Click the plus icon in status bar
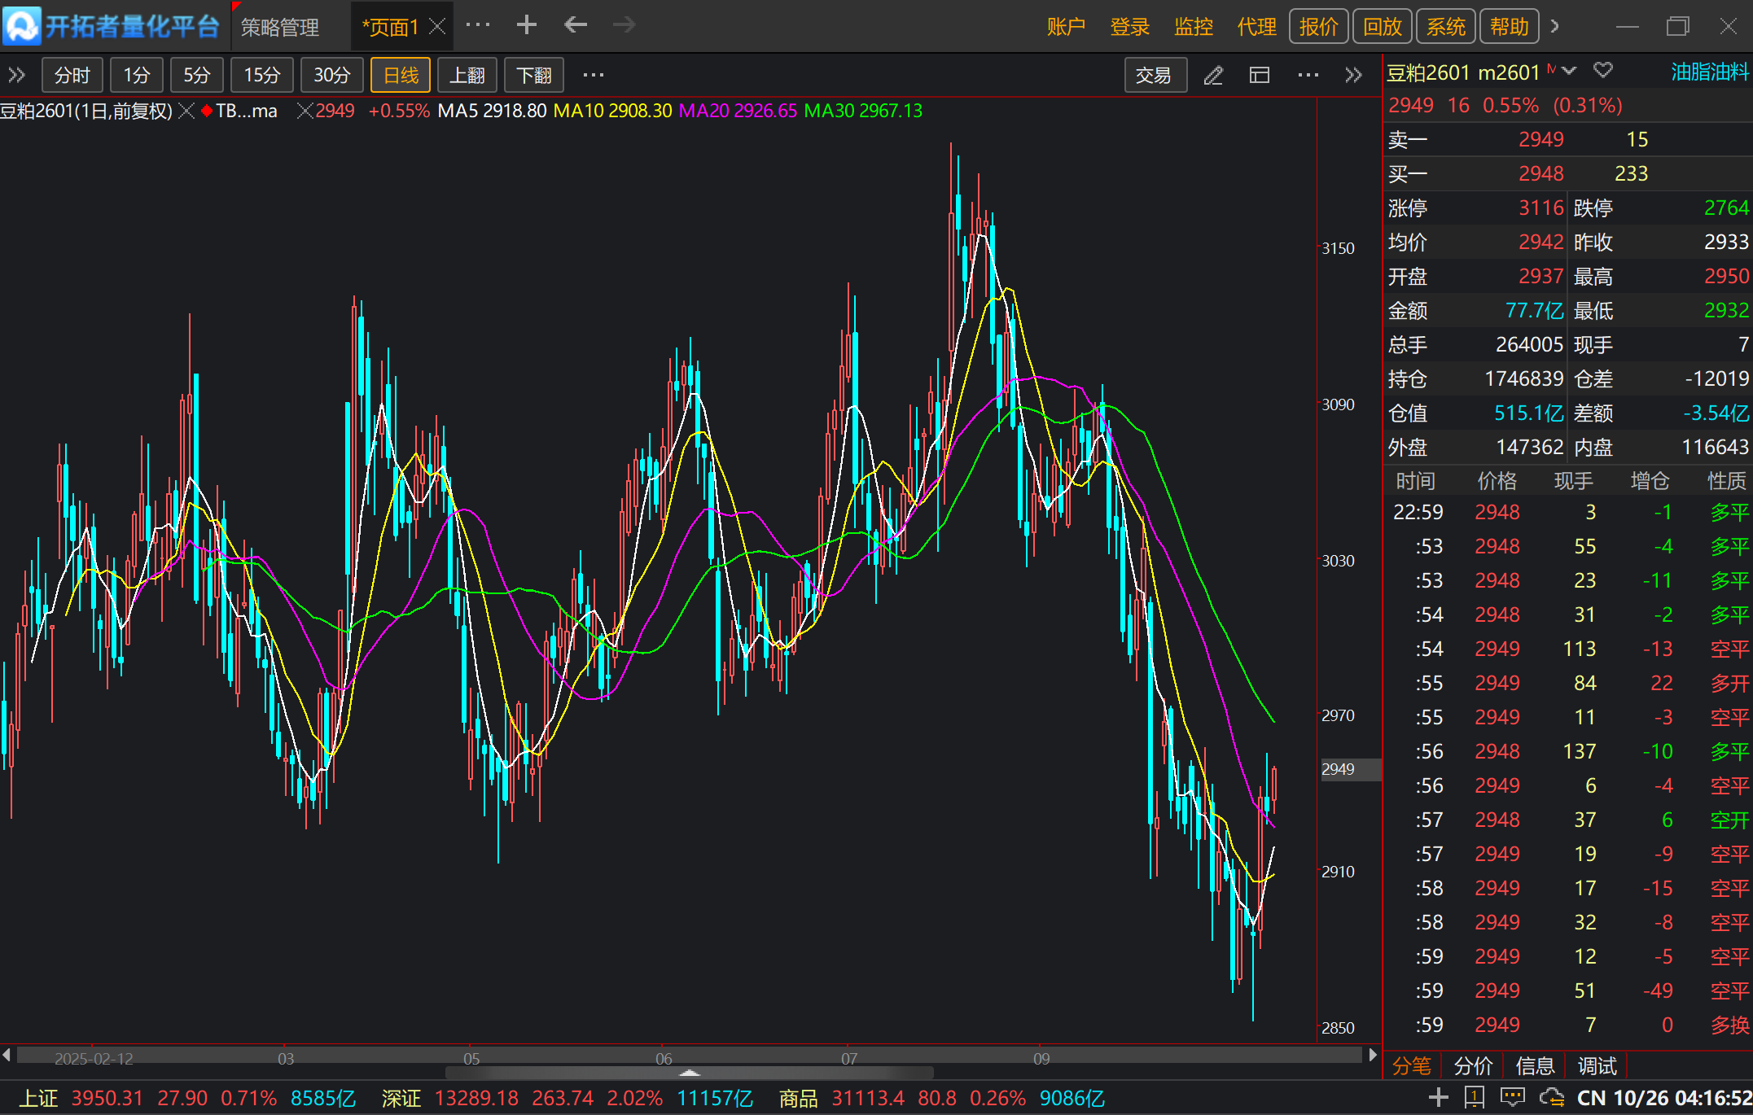Screen dimensions: 1753x1115 [x=1438, y=1097]
